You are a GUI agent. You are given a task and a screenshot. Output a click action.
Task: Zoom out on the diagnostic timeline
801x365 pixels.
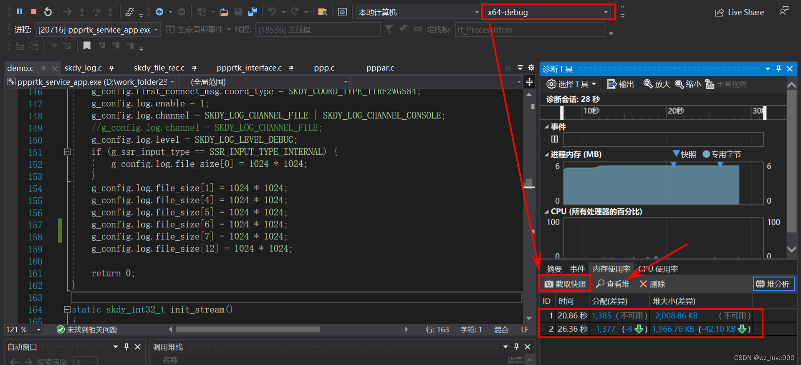688,84
